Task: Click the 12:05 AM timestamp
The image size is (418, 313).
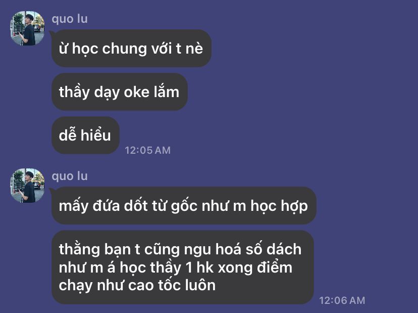Action: [x=148, y=150]
